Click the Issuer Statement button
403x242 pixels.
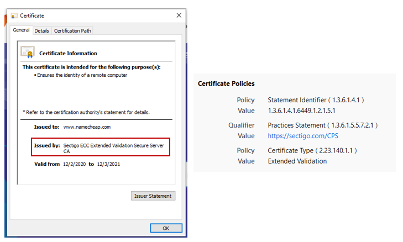pos(153,196)
